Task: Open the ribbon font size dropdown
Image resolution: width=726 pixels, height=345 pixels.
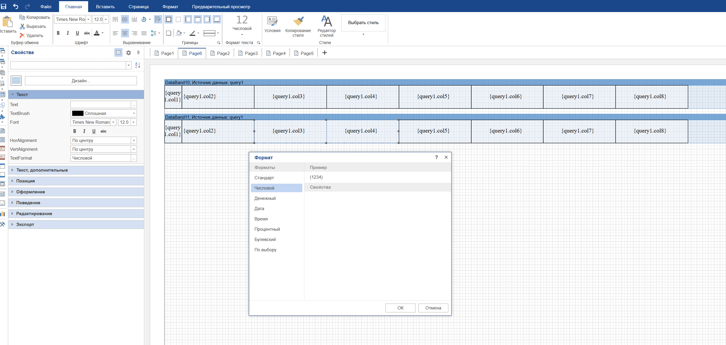Action: tap(106, 19)
